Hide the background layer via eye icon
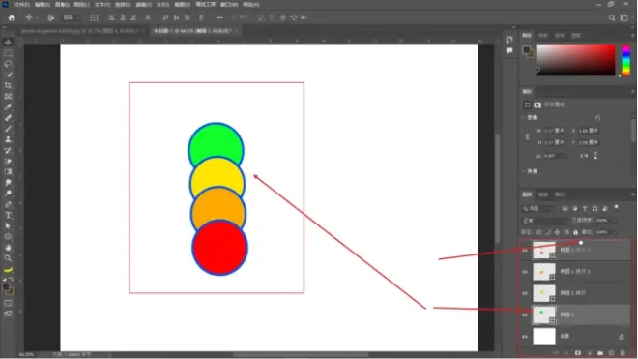The width and height of the screenshot is (638, 359). (525, 337)
